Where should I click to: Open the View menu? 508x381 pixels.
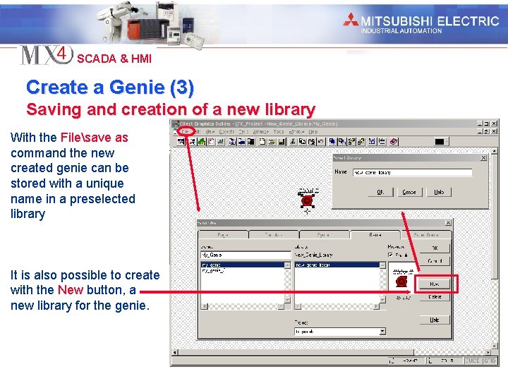click(x=210, y=131)
